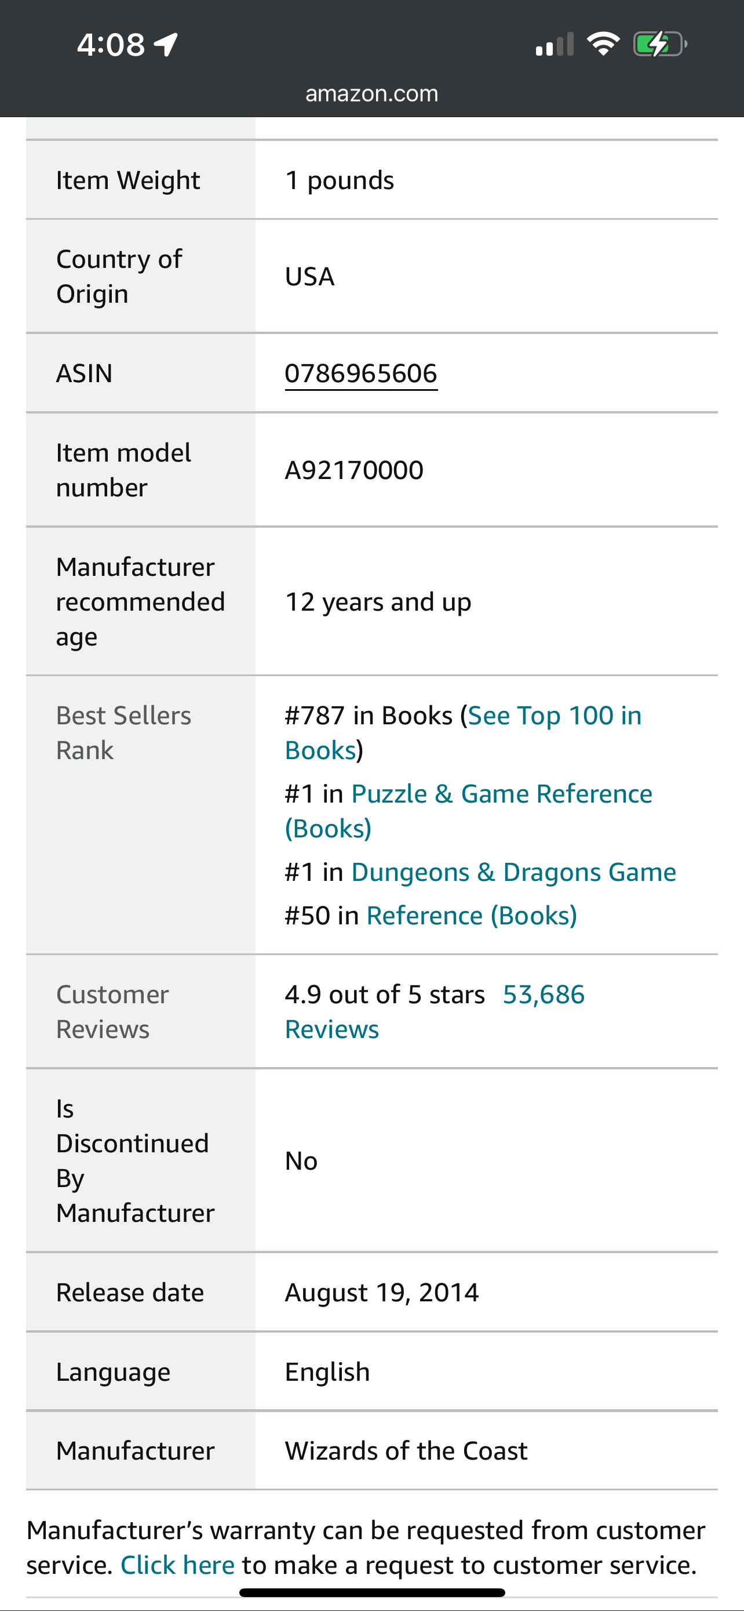Open Dungeons & Dragons Game category link
This screenshot has width=744, height=1611.
[513, 872]
